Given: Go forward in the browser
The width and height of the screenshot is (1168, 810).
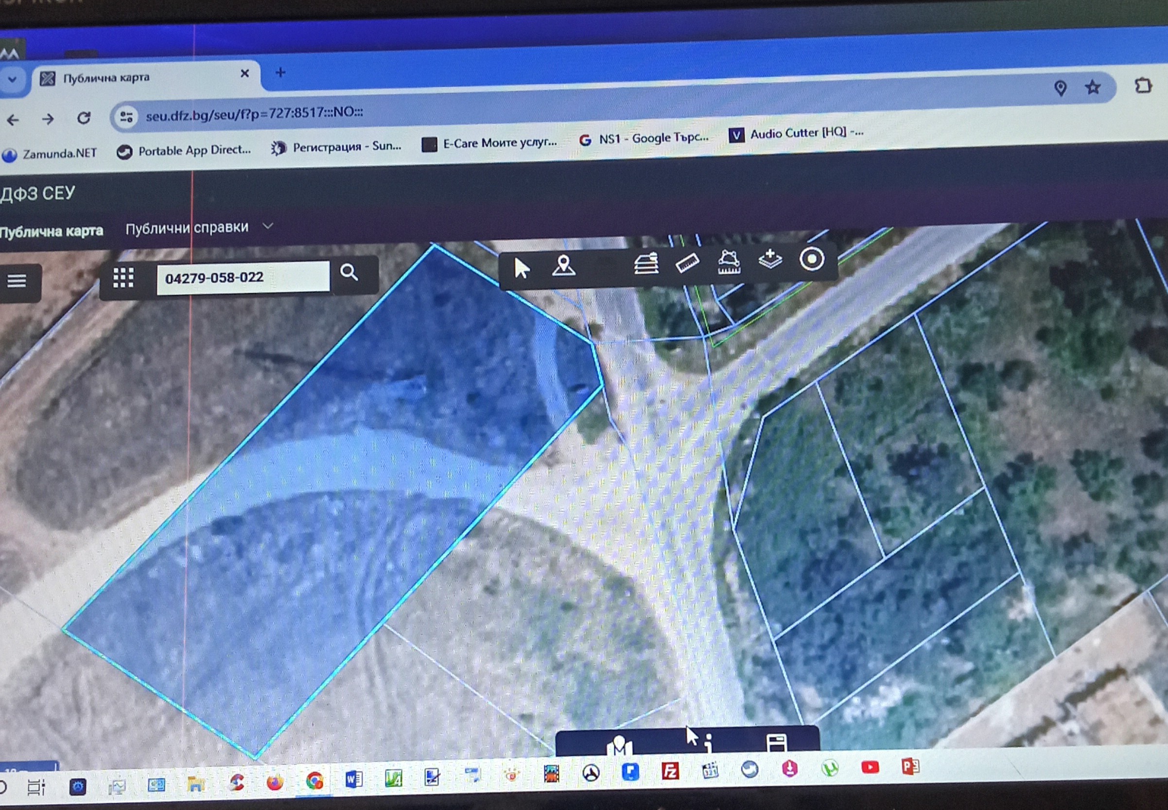Looking at the screenshot, I should point(48,119).
